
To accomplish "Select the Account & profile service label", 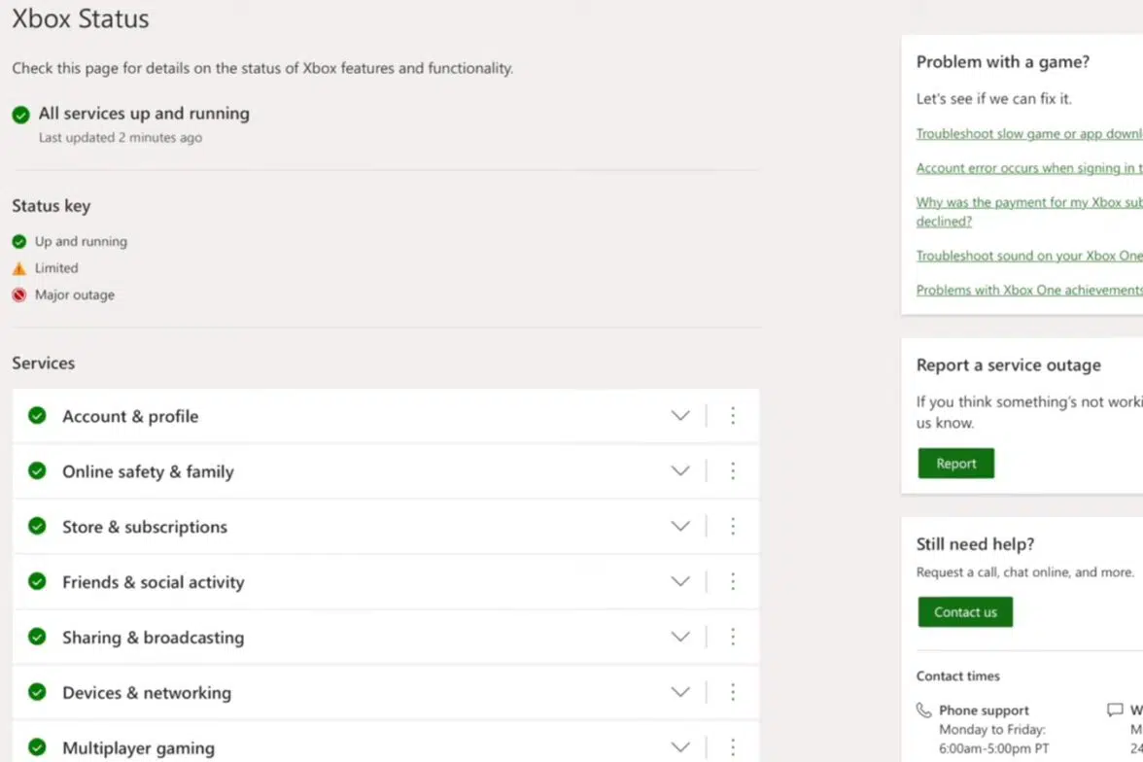I will point(130,416).
